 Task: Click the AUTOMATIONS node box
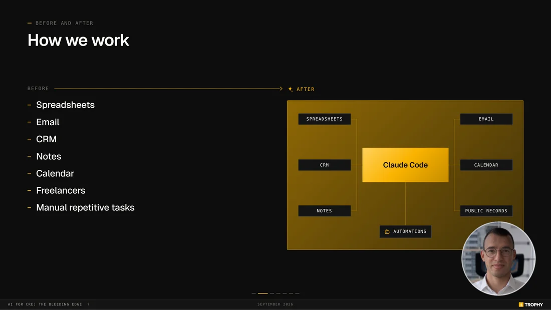(405, 231)
